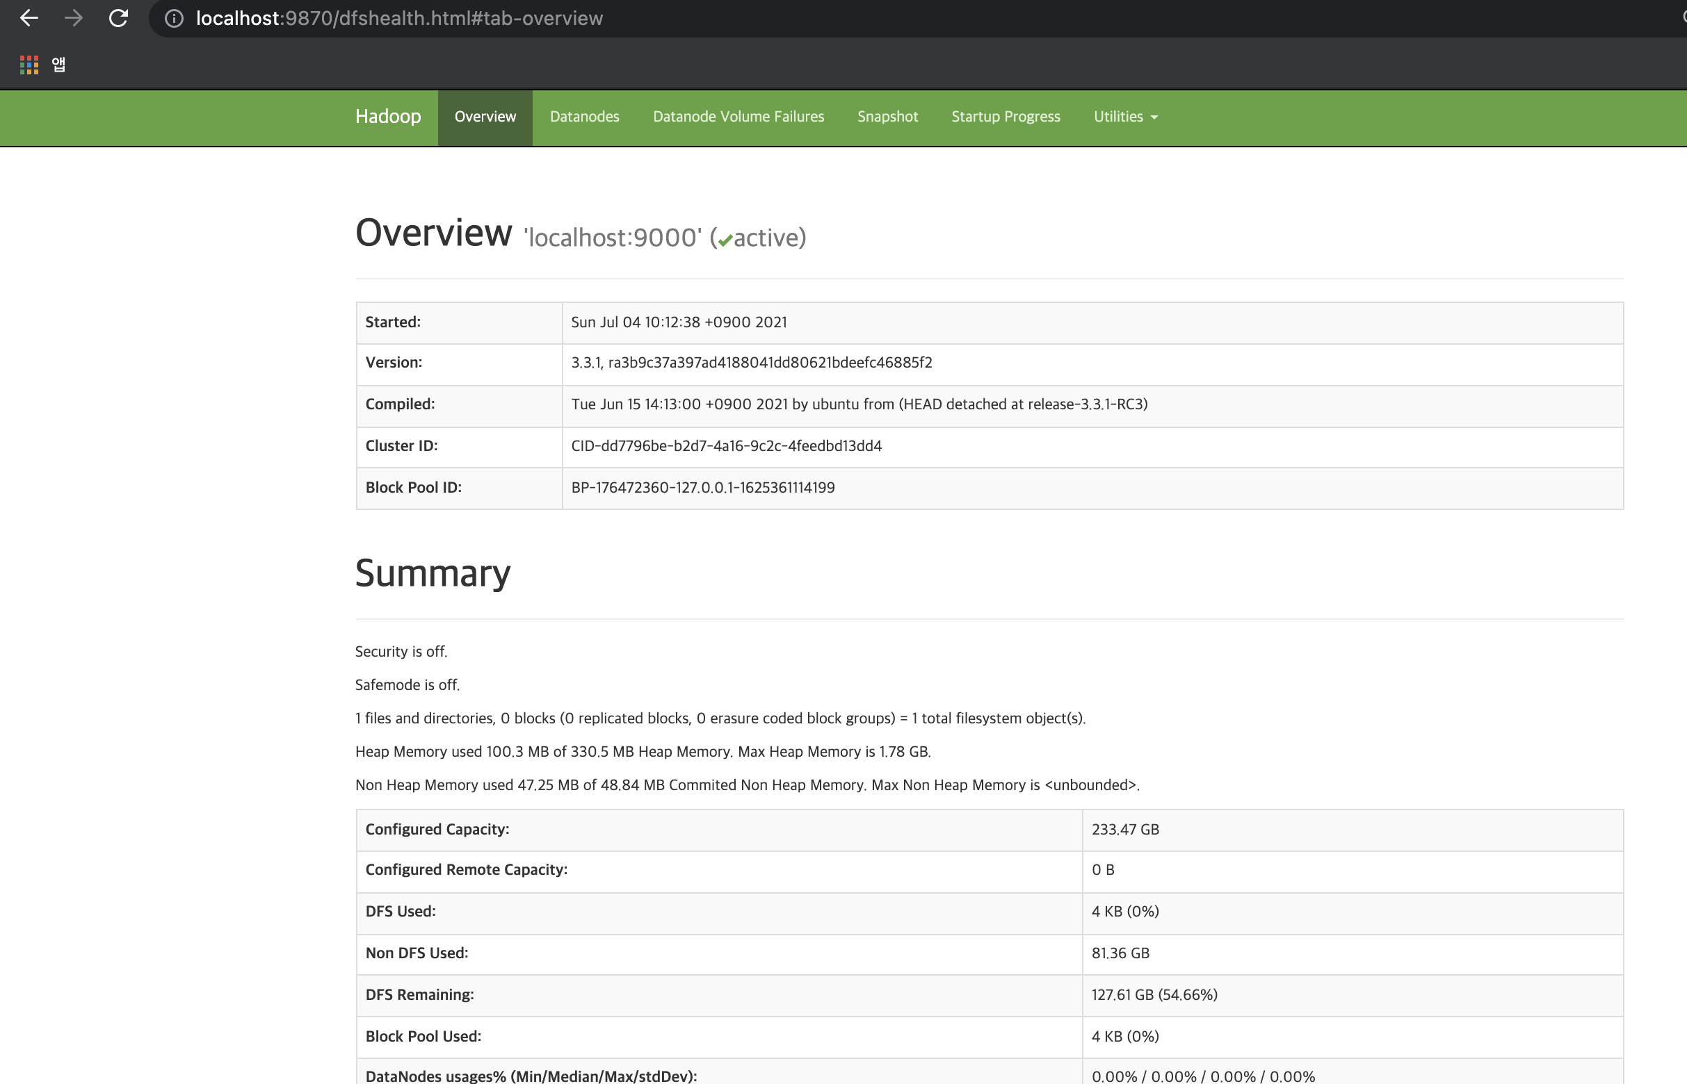
Task: Select the Overview tab
Action: click(485, 117)
